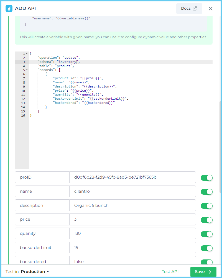The image size is (222, 278).
Task: Click the fold triangle on code line 1
Action: pos(26,53)
